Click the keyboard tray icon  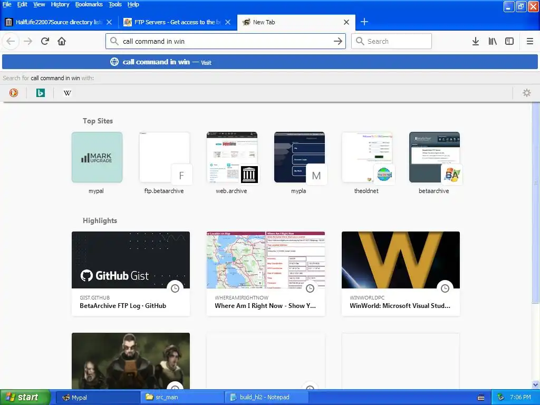point(481,398)
